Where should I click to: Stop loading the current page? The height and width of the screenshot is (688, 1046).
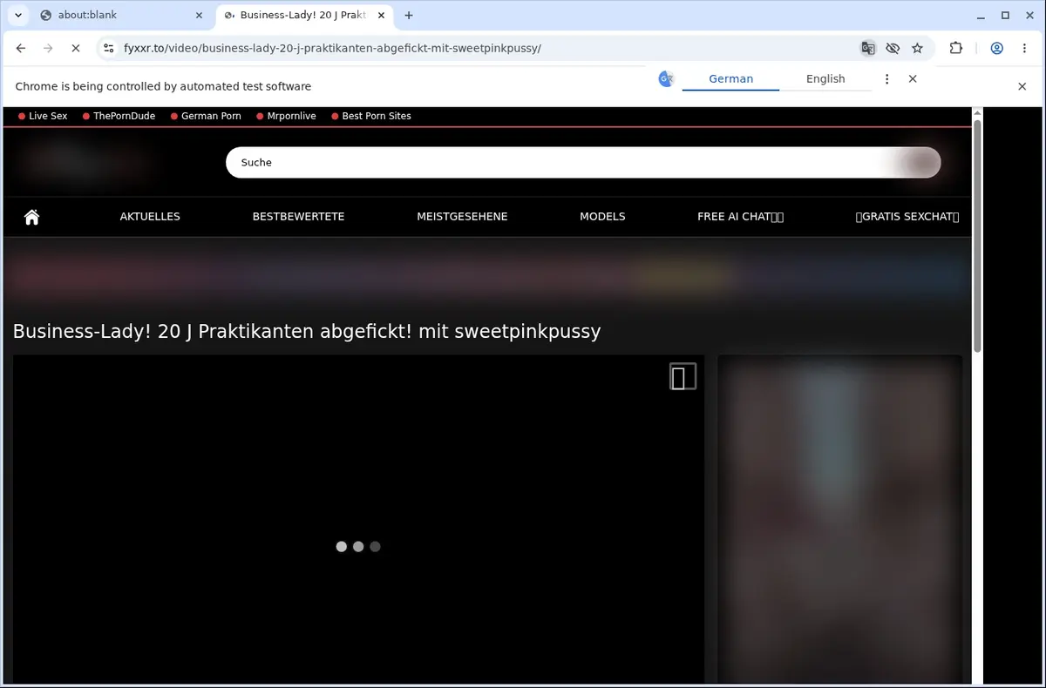[x=75, y=48]
